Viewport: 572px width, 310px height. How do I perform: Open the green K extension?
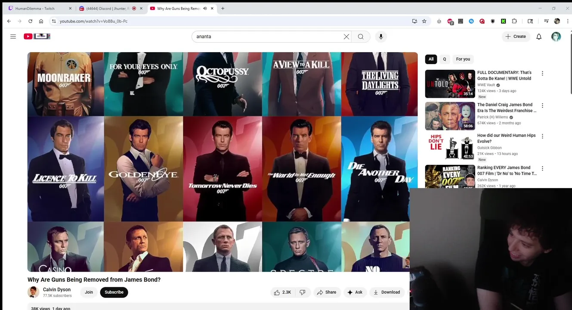point(504,21)
